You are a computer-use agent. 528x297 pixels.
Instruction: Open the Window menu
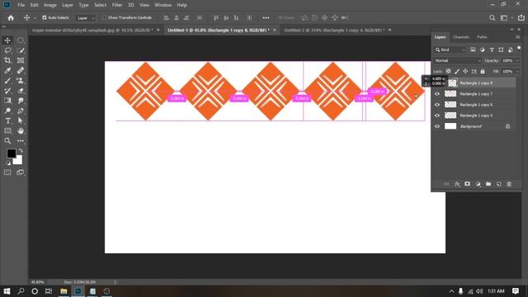click(163, 5)
